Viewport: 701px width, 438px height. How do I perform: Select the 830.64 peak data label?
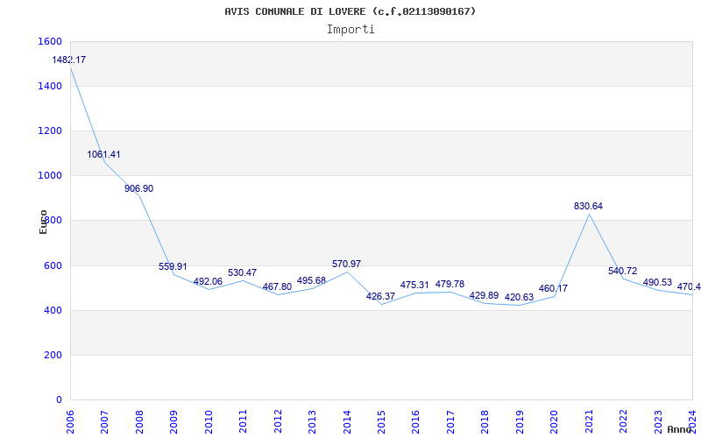(x=588, y=206)
